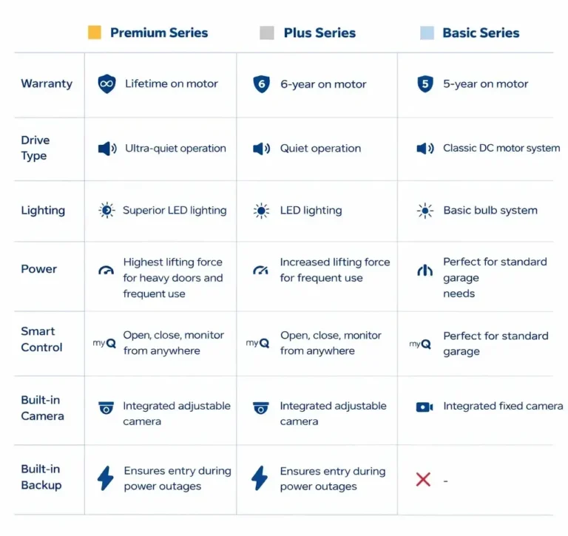Select the Basic Series column header
568x536 pixels.
click(x=481, y=33)
